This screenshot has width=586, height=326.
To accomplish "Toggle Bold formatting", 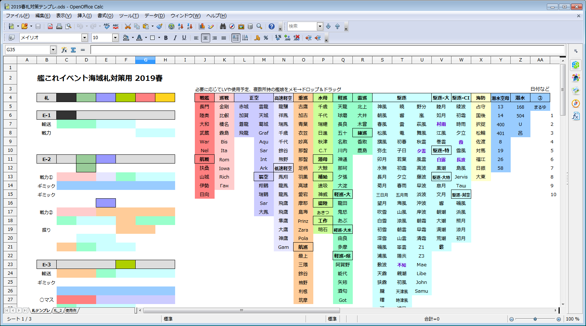I will tap(166, 38).
